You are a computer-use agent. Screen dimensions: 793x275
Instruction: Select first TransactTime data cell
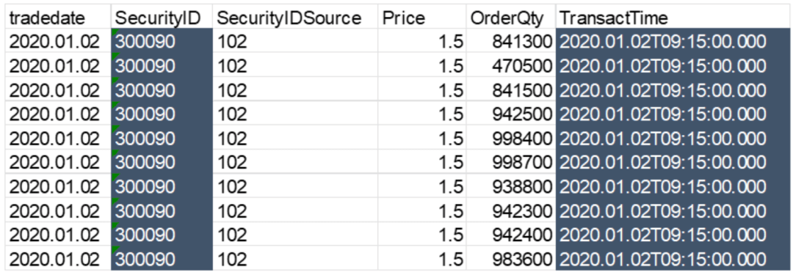tap(672, 42)
